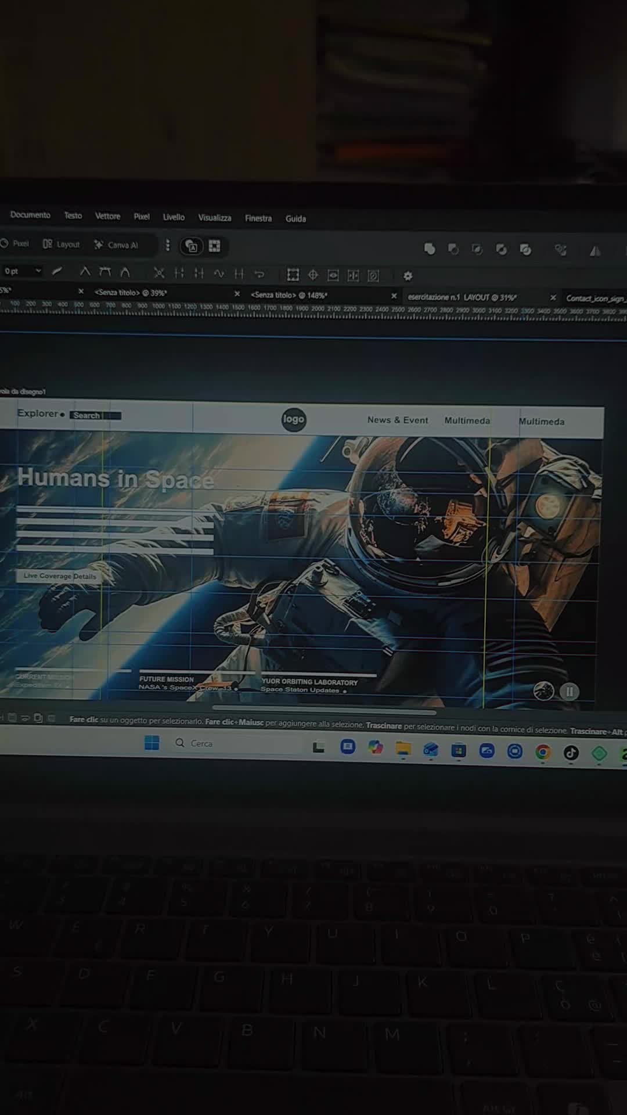The image size is (627, 1115).
Task: Close the Senza titolo @ 148% tab
Action: [394, 296]
